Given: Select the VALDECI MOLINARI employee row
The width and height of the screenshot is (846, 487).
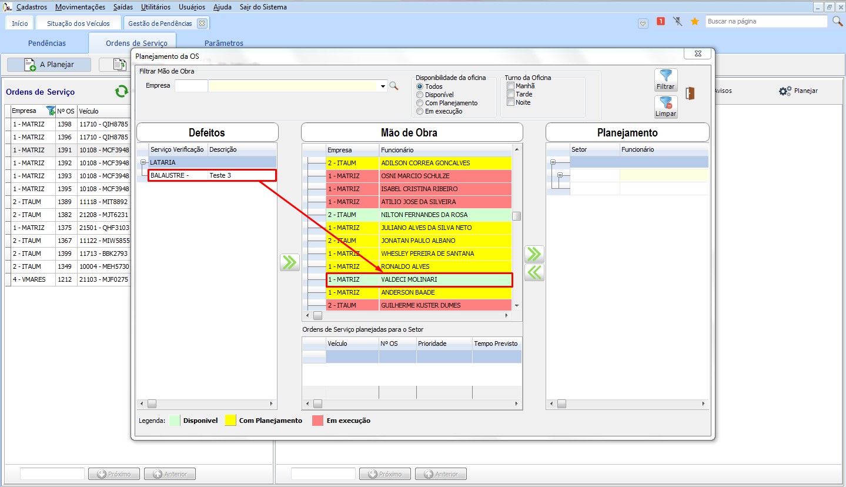Looking at the screenshot, I should click(x=419, y=279).
